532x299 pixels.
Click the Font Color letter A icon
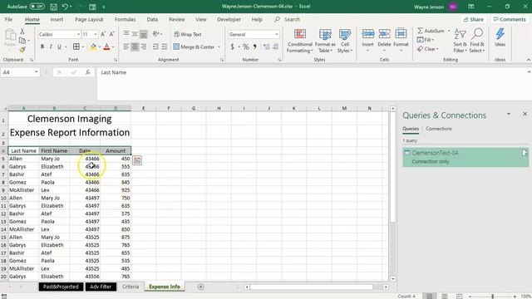pyautogui.click(x=107, y=47)
